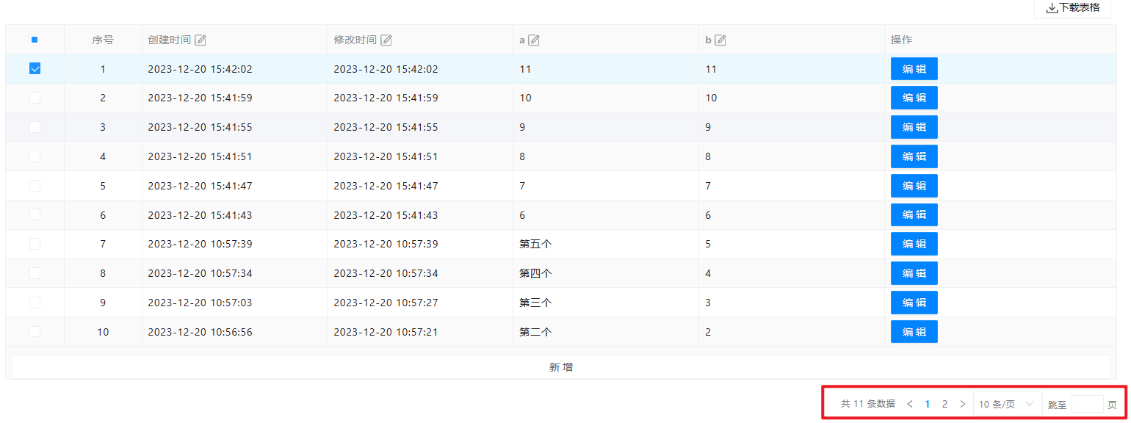Select the checkbox for row 5
Screen dimensions: 1131x423
(35, 186)
